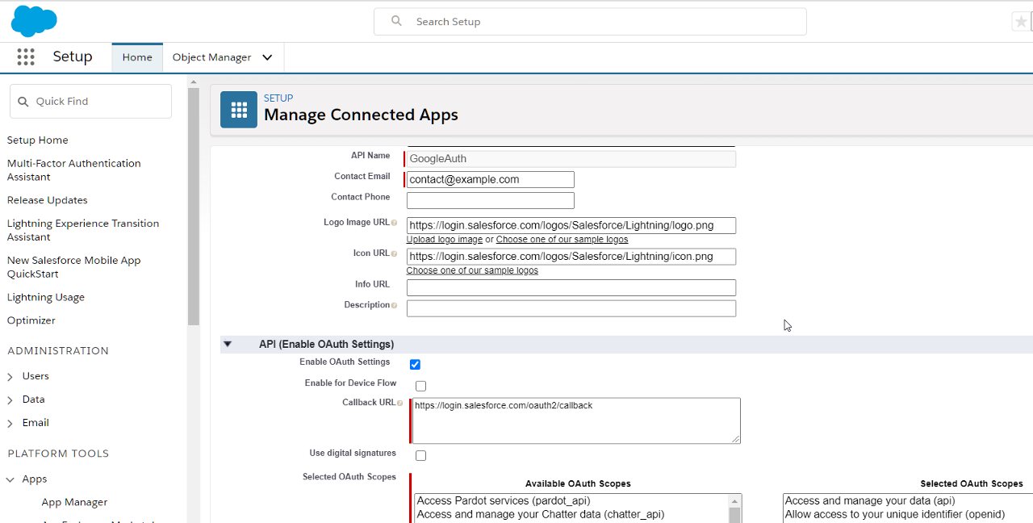The image size is (1033, 523).
Task: Select Access and manage your data (api) scope
Action: coord(870,501)
